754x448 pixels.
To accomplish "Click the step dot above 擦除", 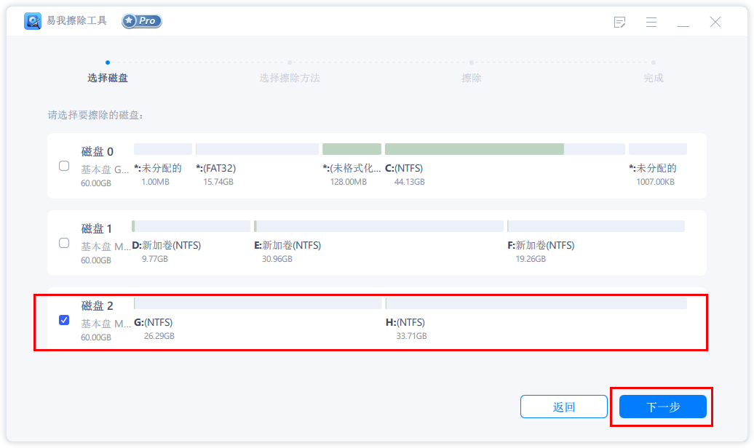I will click(x=471, y=64).
